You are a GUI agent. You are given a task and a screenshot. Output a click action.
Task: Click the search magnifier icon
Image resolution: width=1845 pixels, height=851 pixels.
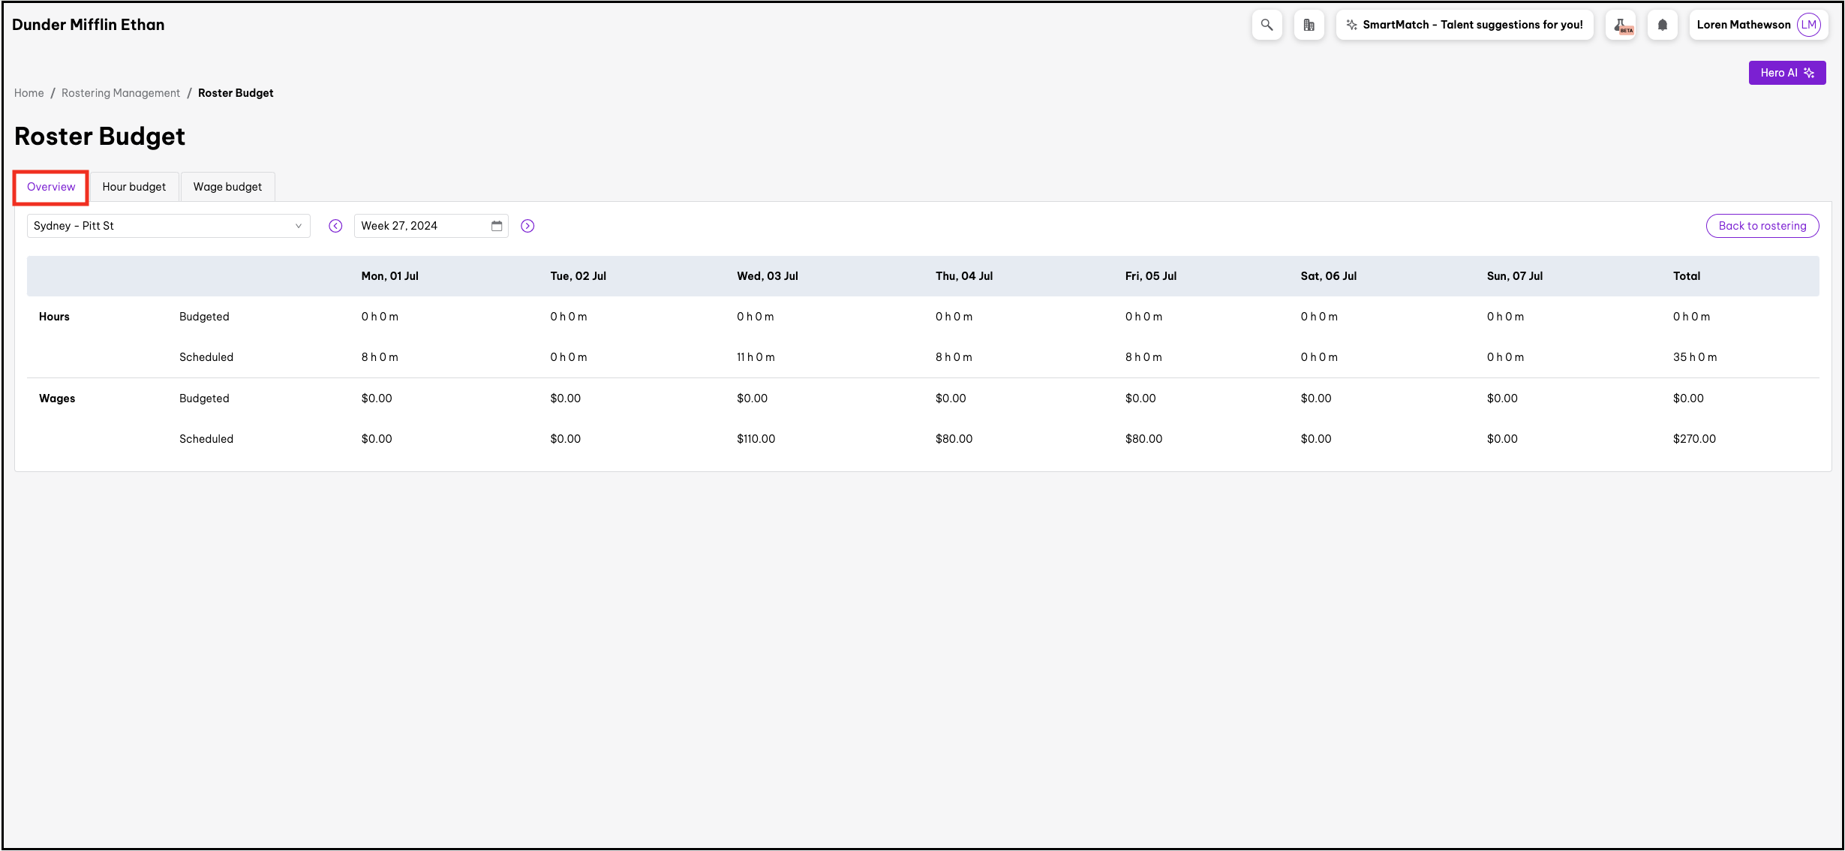pyautogui.click(x=1267, y=25)
